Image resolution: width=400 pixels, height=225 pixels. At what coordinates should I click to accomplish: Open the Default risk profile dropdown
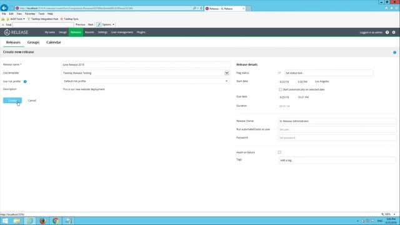point(146,81)
